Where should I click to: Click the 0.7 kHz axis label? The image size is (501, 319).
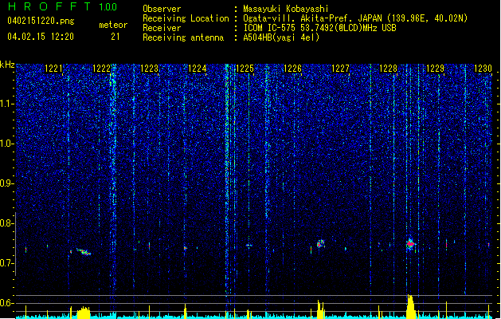(7, 263)
